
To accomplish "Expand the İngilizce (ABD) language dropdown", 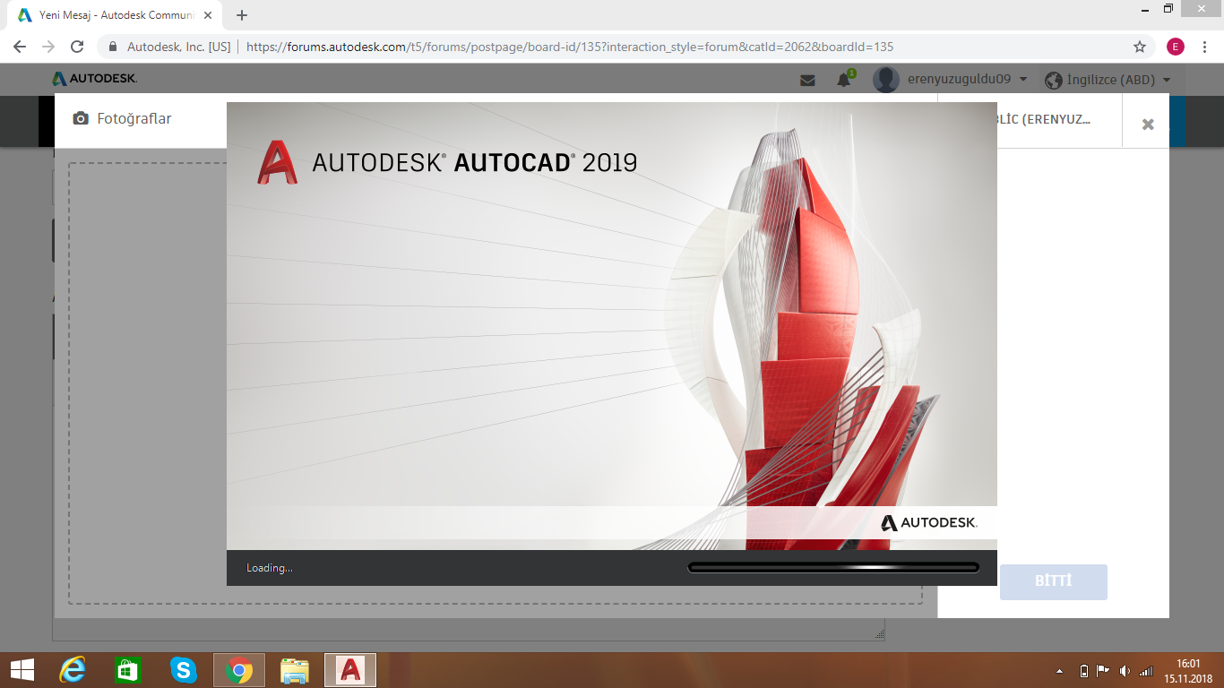I will click(1118, 80).
